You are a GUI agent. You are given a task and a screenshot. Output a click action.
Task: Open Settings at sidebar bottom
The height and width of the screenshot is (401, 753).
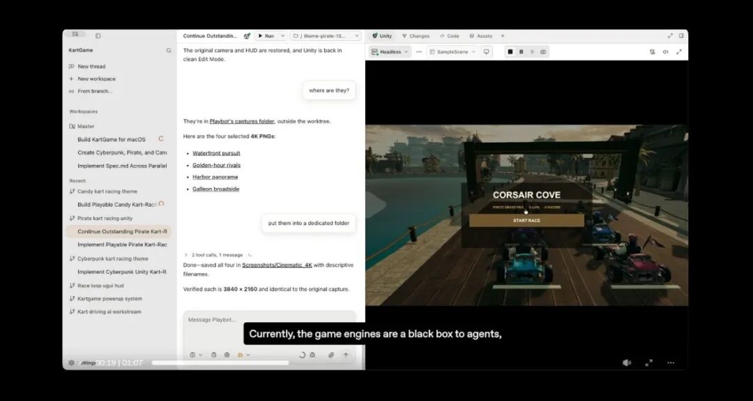pyautogui.click(x=82, y=363)
